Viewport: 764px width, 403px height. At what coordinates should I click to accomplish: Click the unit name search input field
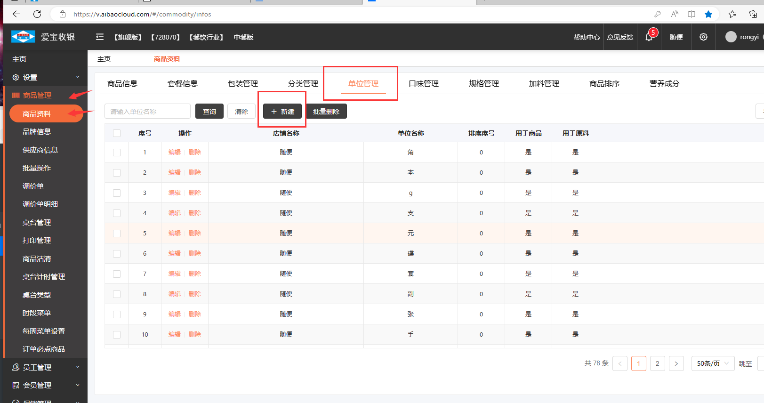click(147, 112)
